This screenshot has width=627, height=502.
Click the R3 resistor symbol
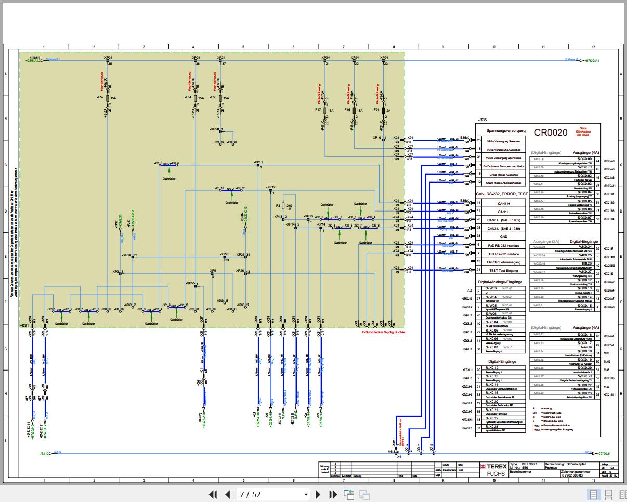(x=283, y=206)
